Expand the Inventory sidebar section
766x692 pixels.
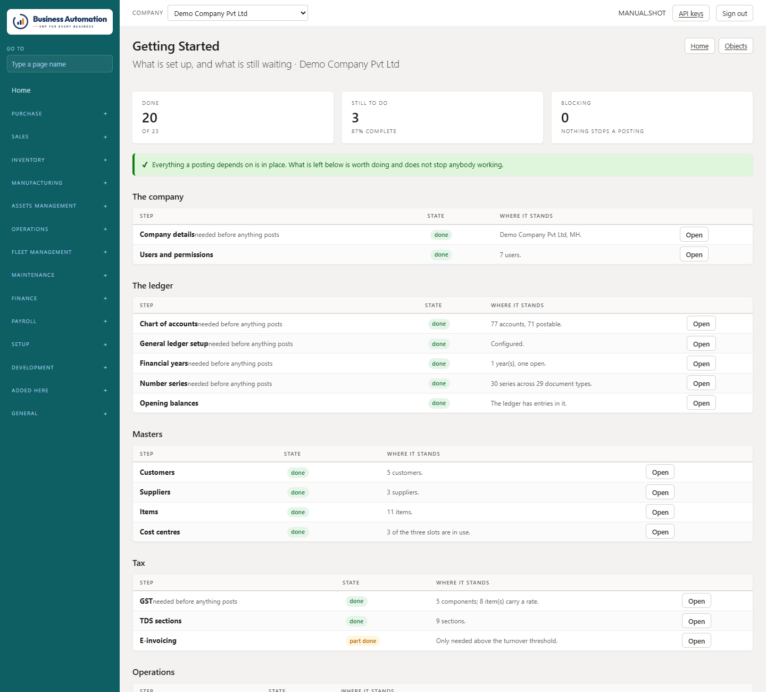point(60,160)
